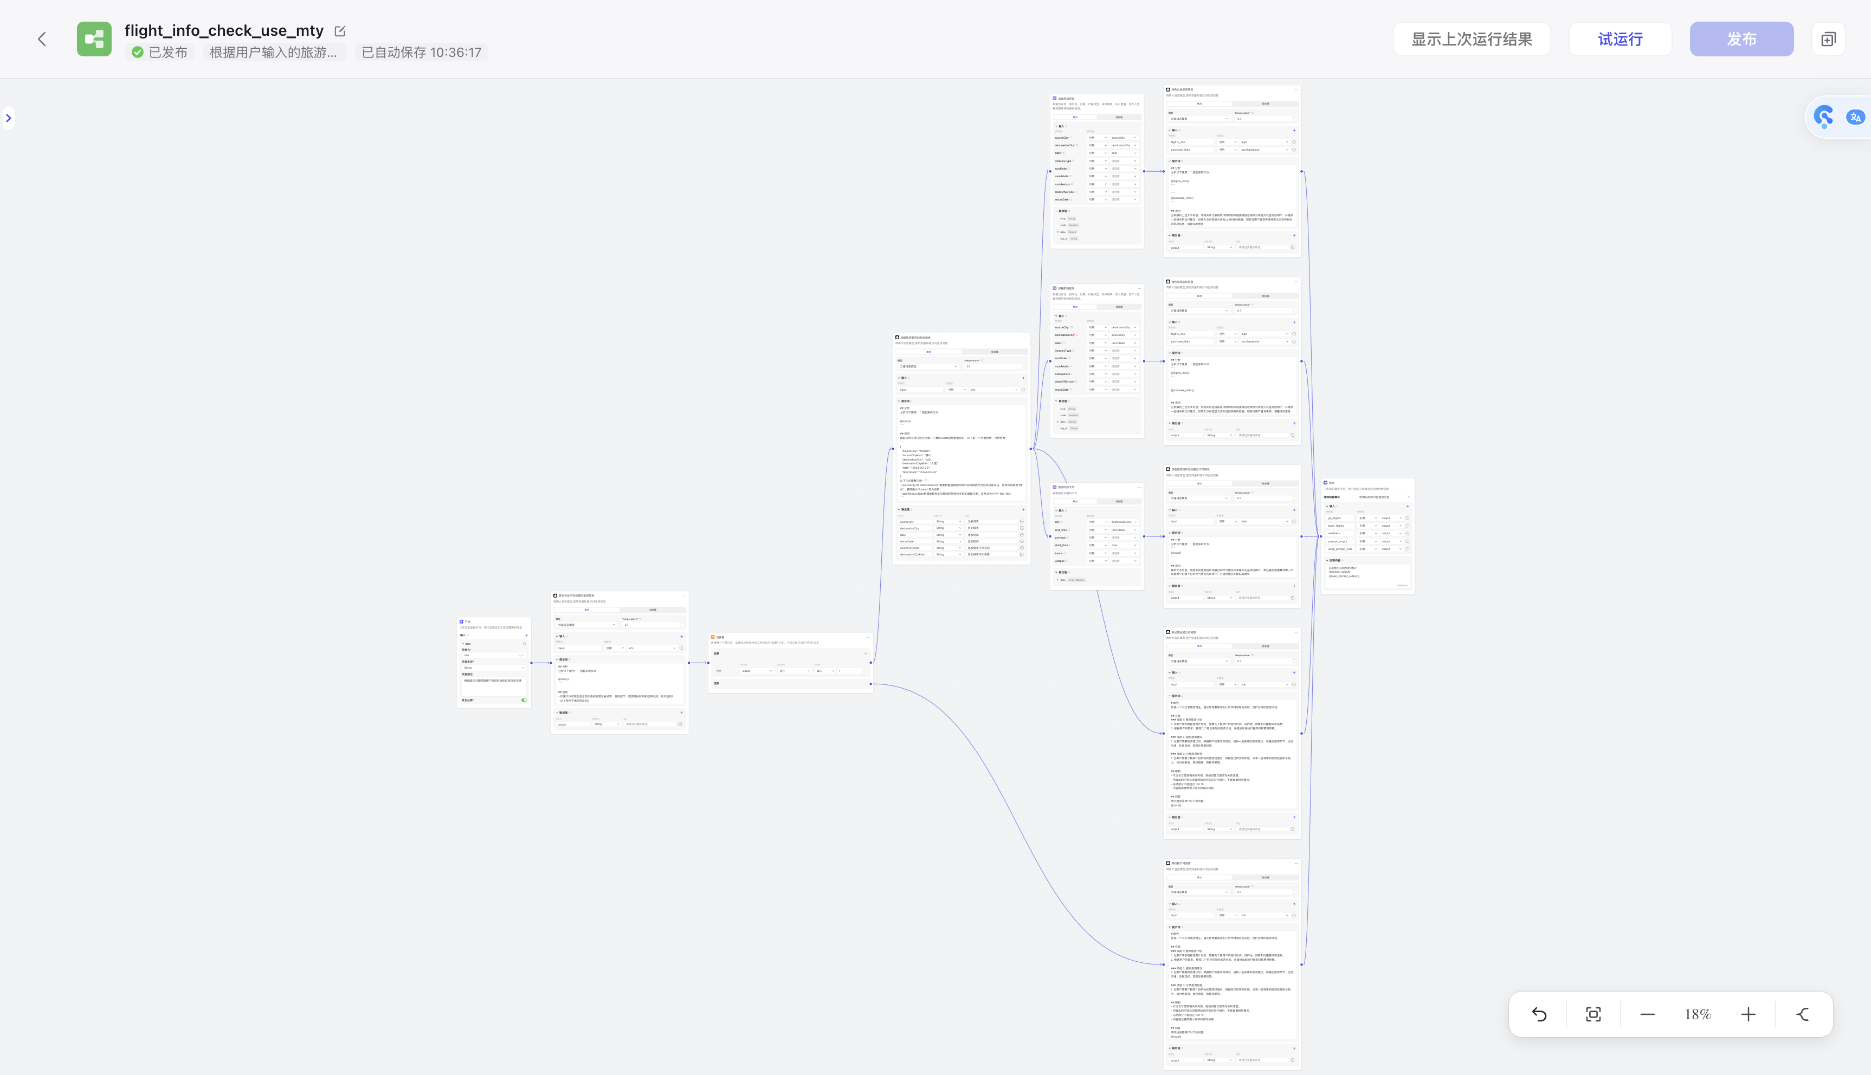Toggle the 是否必需 switch in start node
The width and height of the screenshot is (1871, 1075).
click(x=524, y=700)
